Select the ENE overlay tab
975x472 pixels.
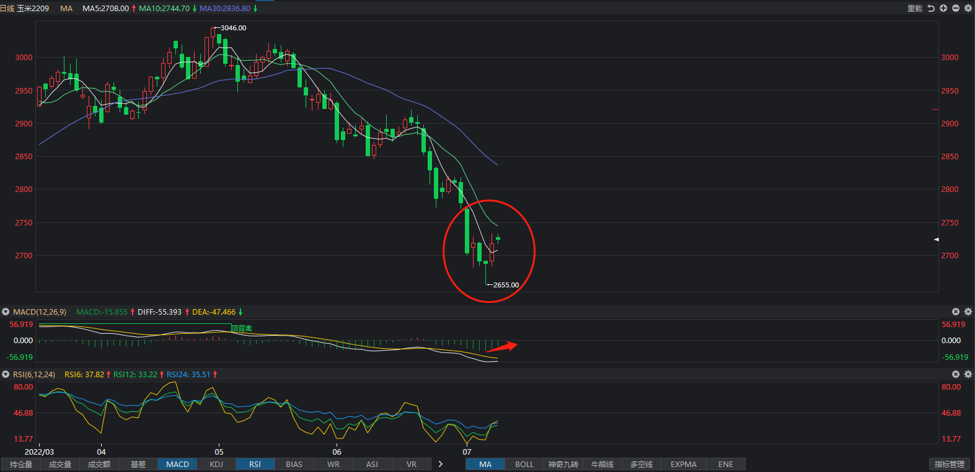click(x=726, y=464)
